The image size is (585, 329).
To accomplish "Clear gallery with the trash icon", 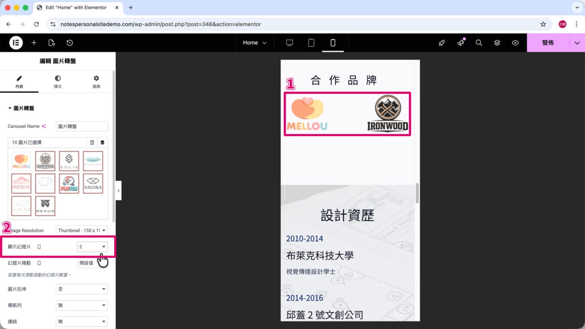I will point(92,143).
